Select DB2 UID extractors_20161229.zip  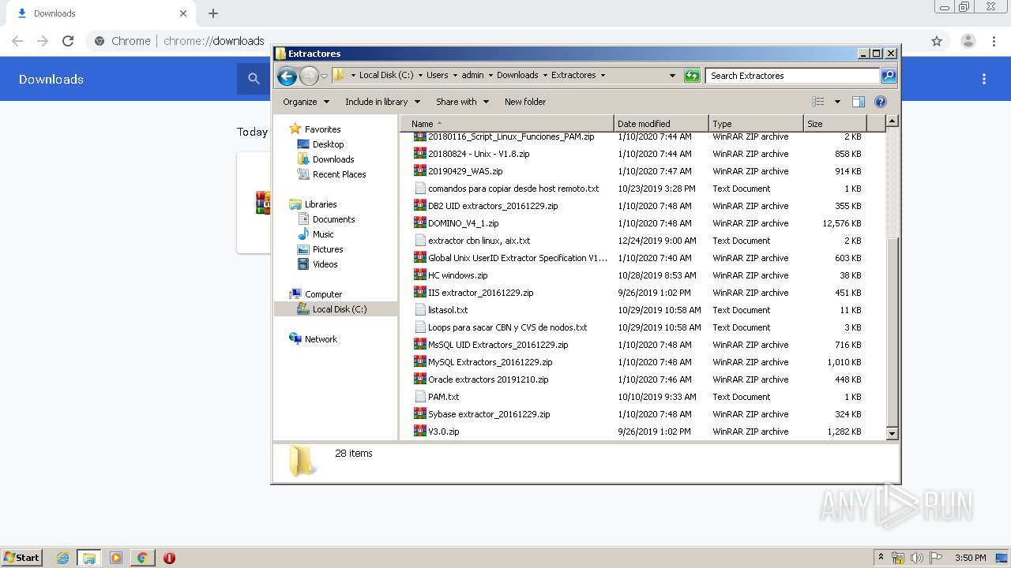493,206
